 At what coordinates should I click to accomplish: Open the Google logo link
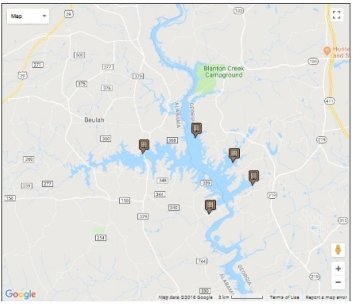pos(21,294)
